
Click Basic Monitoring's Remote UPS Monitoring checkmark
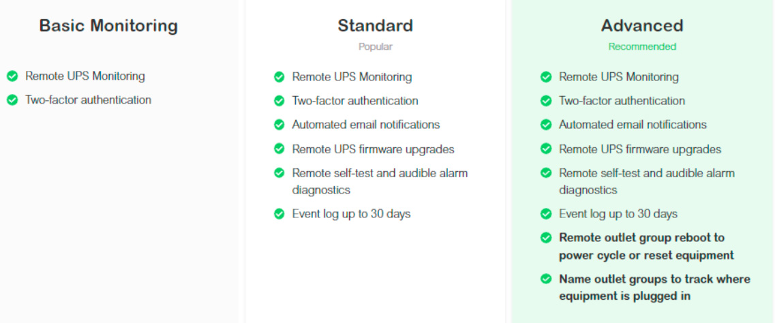point(12,76)
